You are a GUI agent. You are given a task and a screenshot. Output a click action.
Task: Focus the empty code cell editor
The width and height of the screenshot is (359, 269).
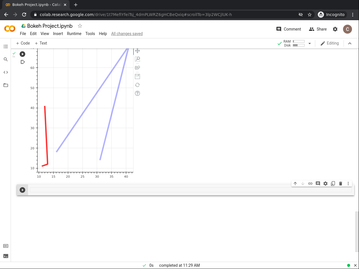point(191,190)
